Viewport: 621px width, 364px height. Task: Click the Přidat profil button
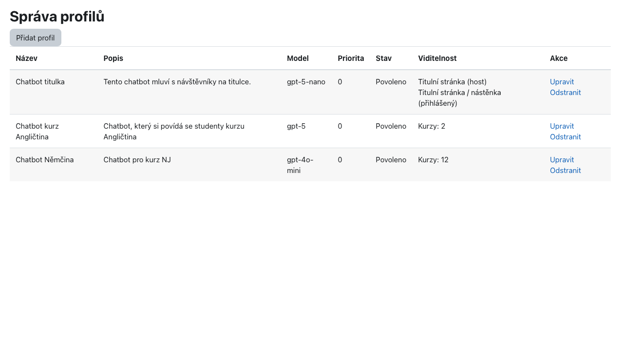36,38
